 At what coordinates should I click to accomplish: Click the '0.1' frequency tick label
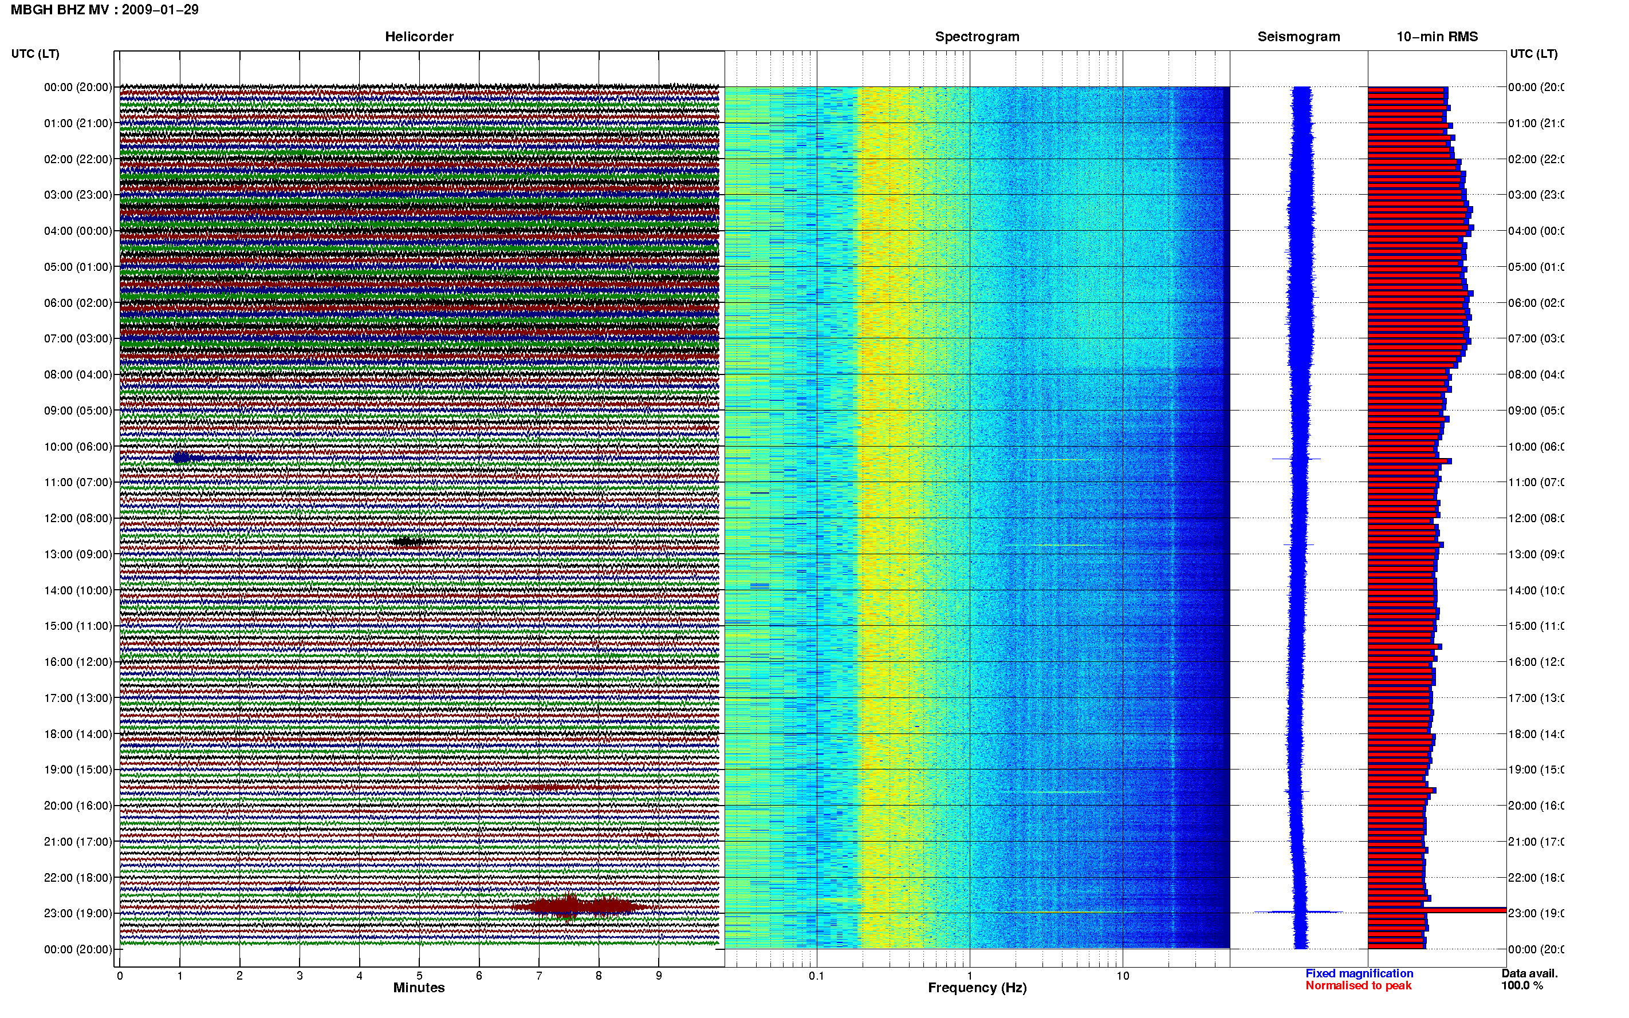(816, 976)
